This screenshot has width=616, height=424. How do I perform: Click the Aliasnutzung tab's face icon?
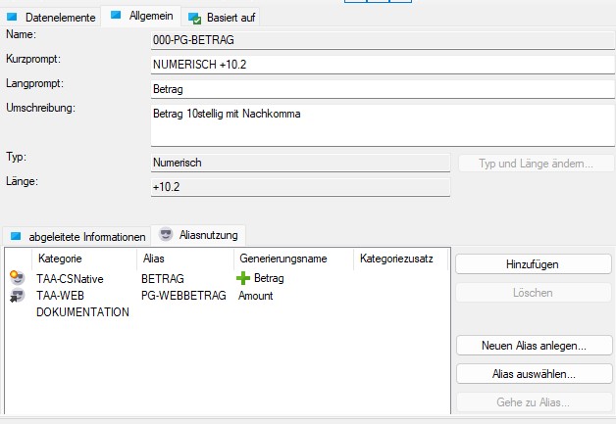pos(166,236)
